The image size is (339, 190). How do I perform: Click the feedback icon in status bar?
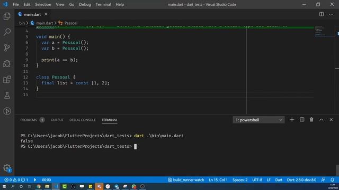pos(323,179)
